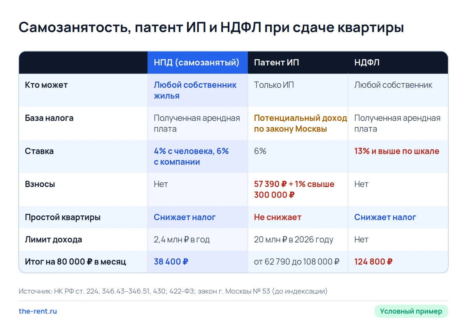Click the total '38 400 ₽'
The height and width of the screenshot is (331, 467).
point(171,262)
